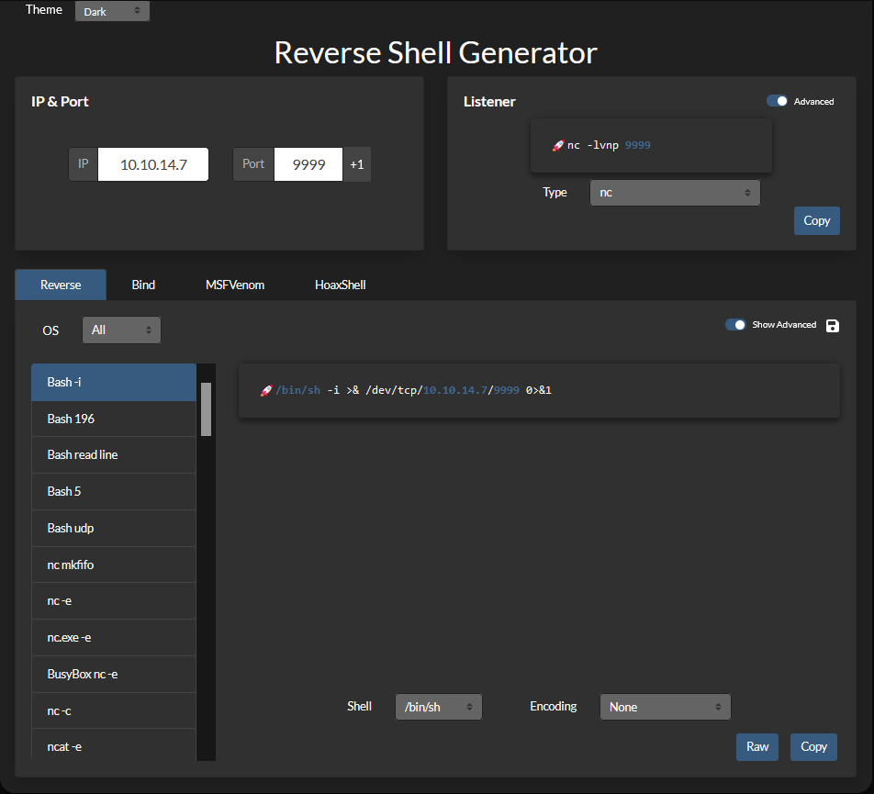This screenshot has width=874, height=794.
Task: Select the BusyBox nc -e payload
Action: click(x=114, y=674)
